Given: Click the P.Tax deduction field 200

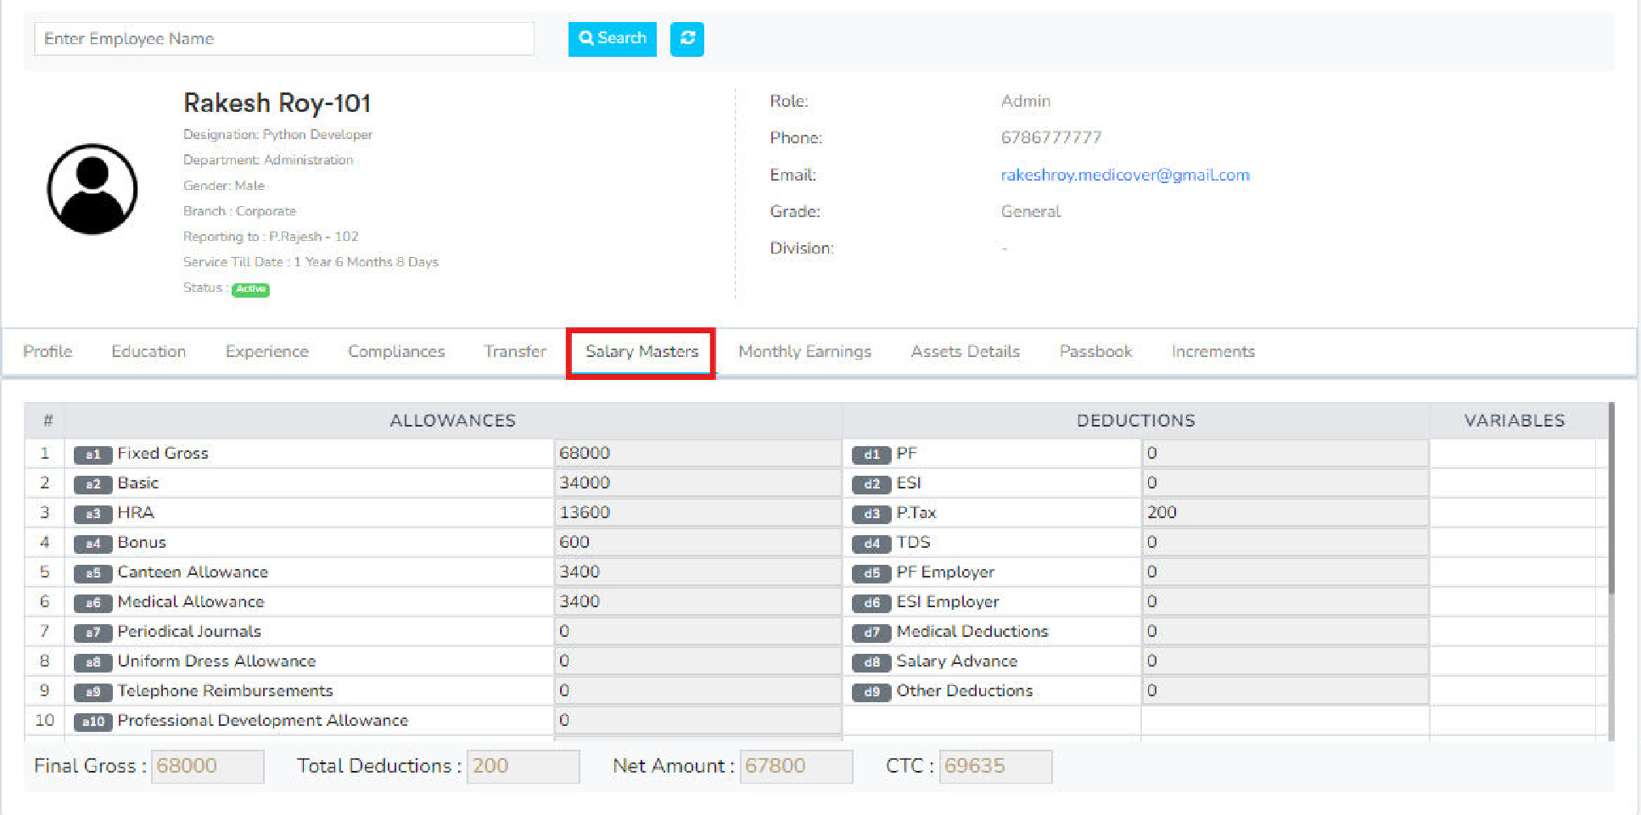Looking at the screenshot, I should (1285, 512).
